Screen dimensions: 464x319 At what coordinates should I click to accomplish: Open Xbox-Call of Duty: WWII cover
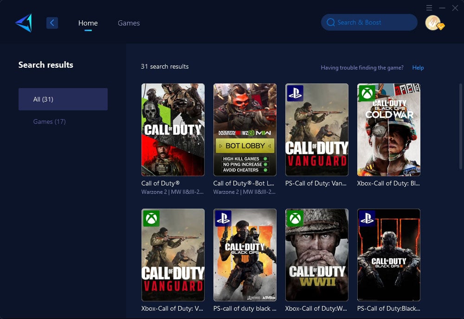pos(316,255)
